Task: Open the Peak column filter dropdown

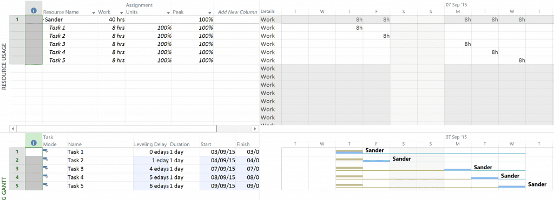Action: 210,13
